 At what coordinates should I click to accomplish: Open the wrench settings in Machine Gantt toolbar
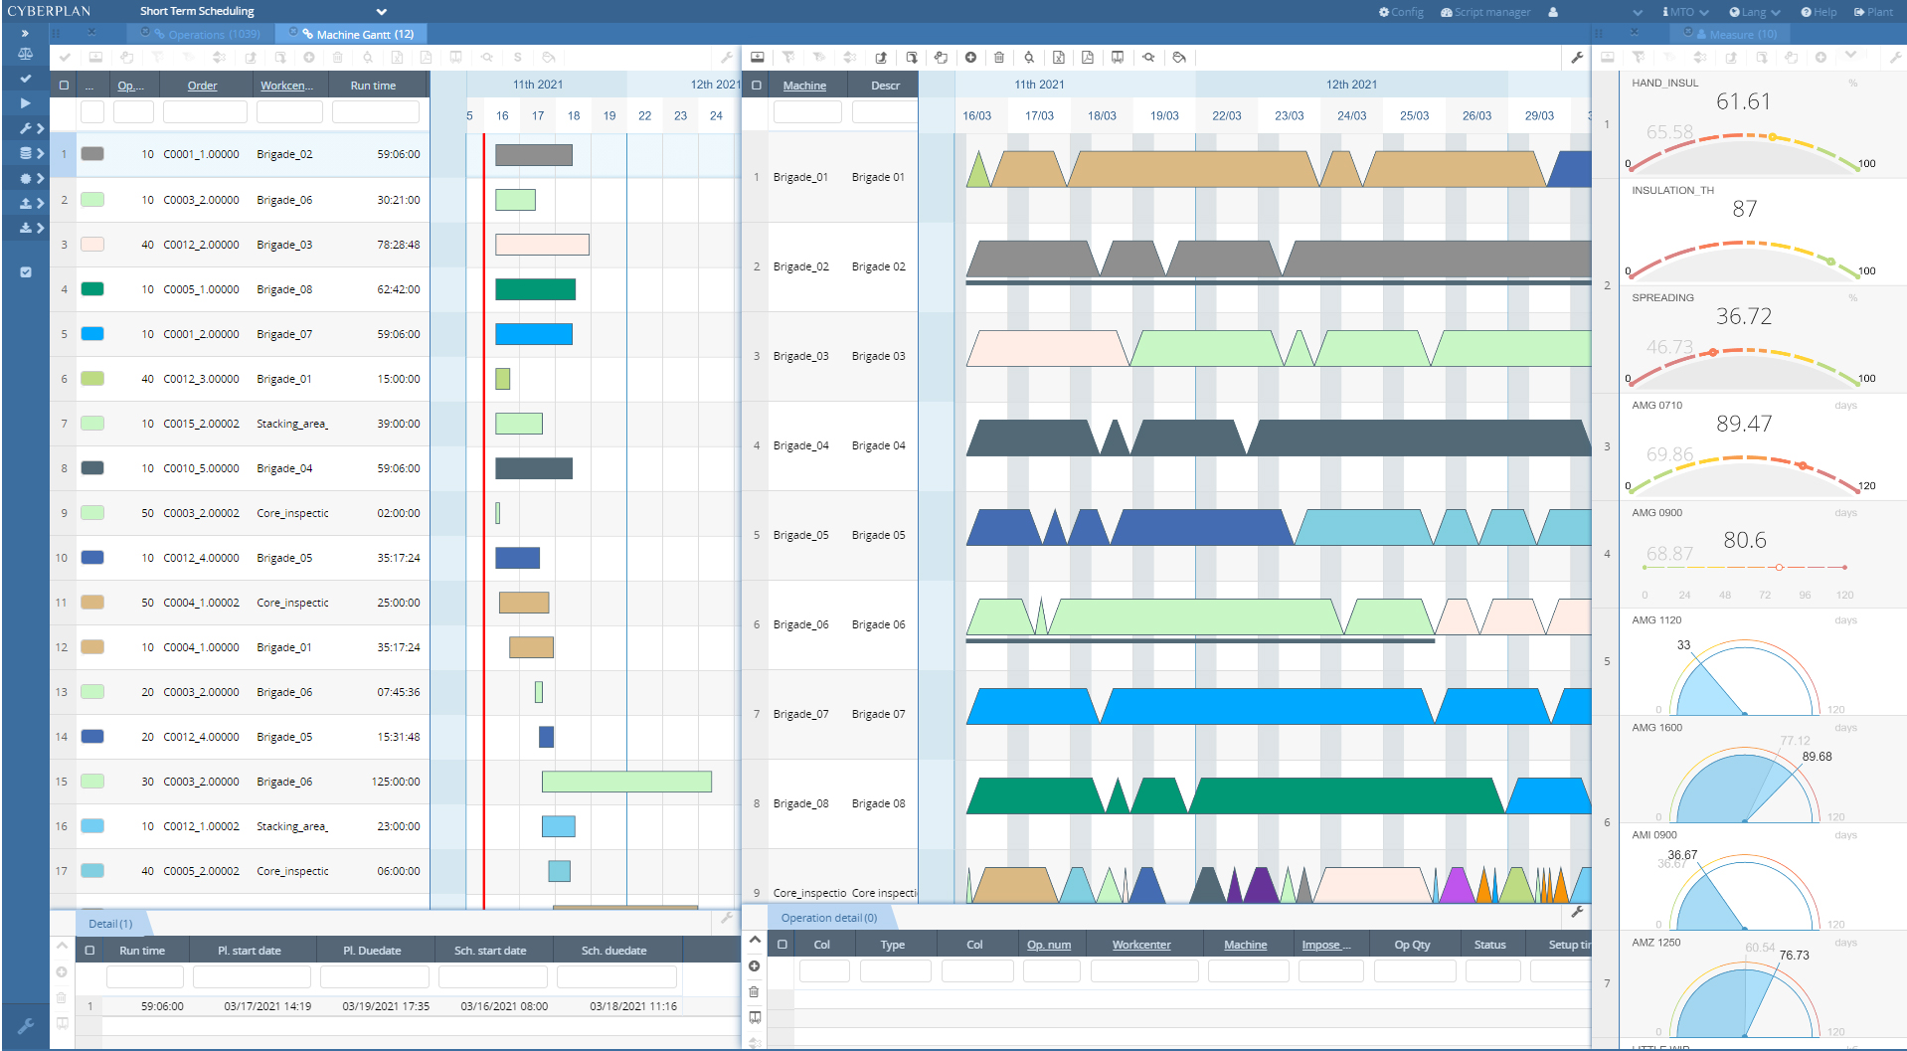[1577, 58]
